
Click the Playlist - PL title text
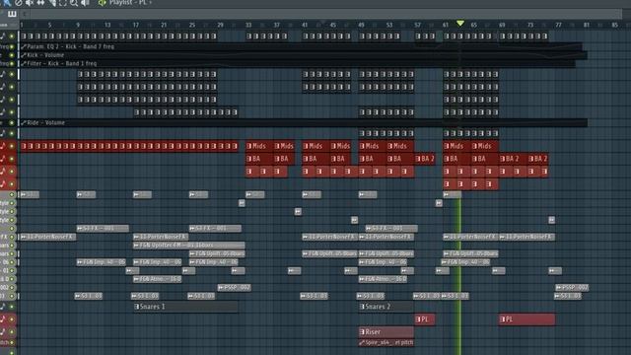(x=127, y=3)
